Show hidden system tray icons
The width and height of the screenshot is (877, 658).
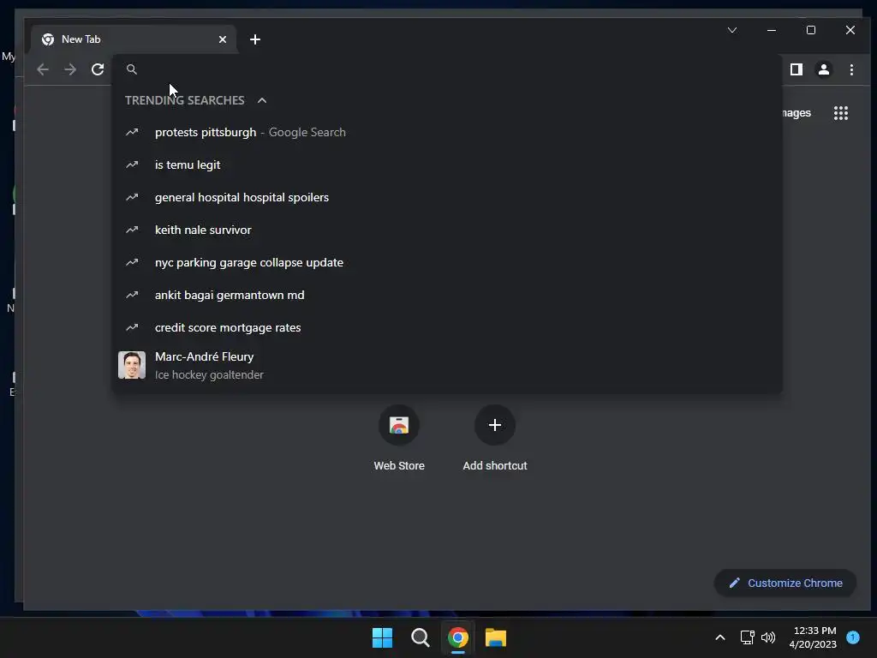720,637
